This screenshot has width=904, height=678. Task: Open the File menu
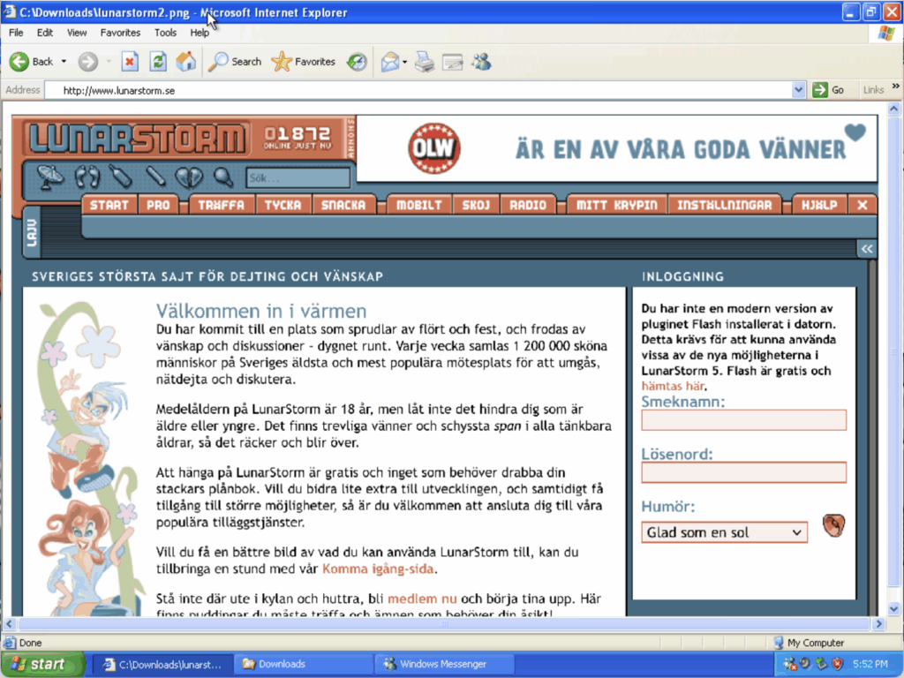tap(16, 33)
